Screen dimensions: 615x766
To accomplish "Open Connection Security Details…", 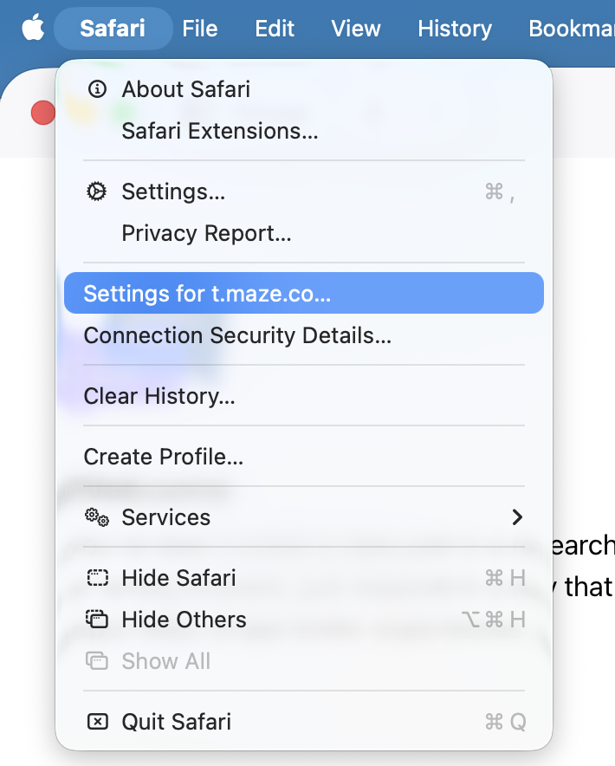I will (237, 335).
